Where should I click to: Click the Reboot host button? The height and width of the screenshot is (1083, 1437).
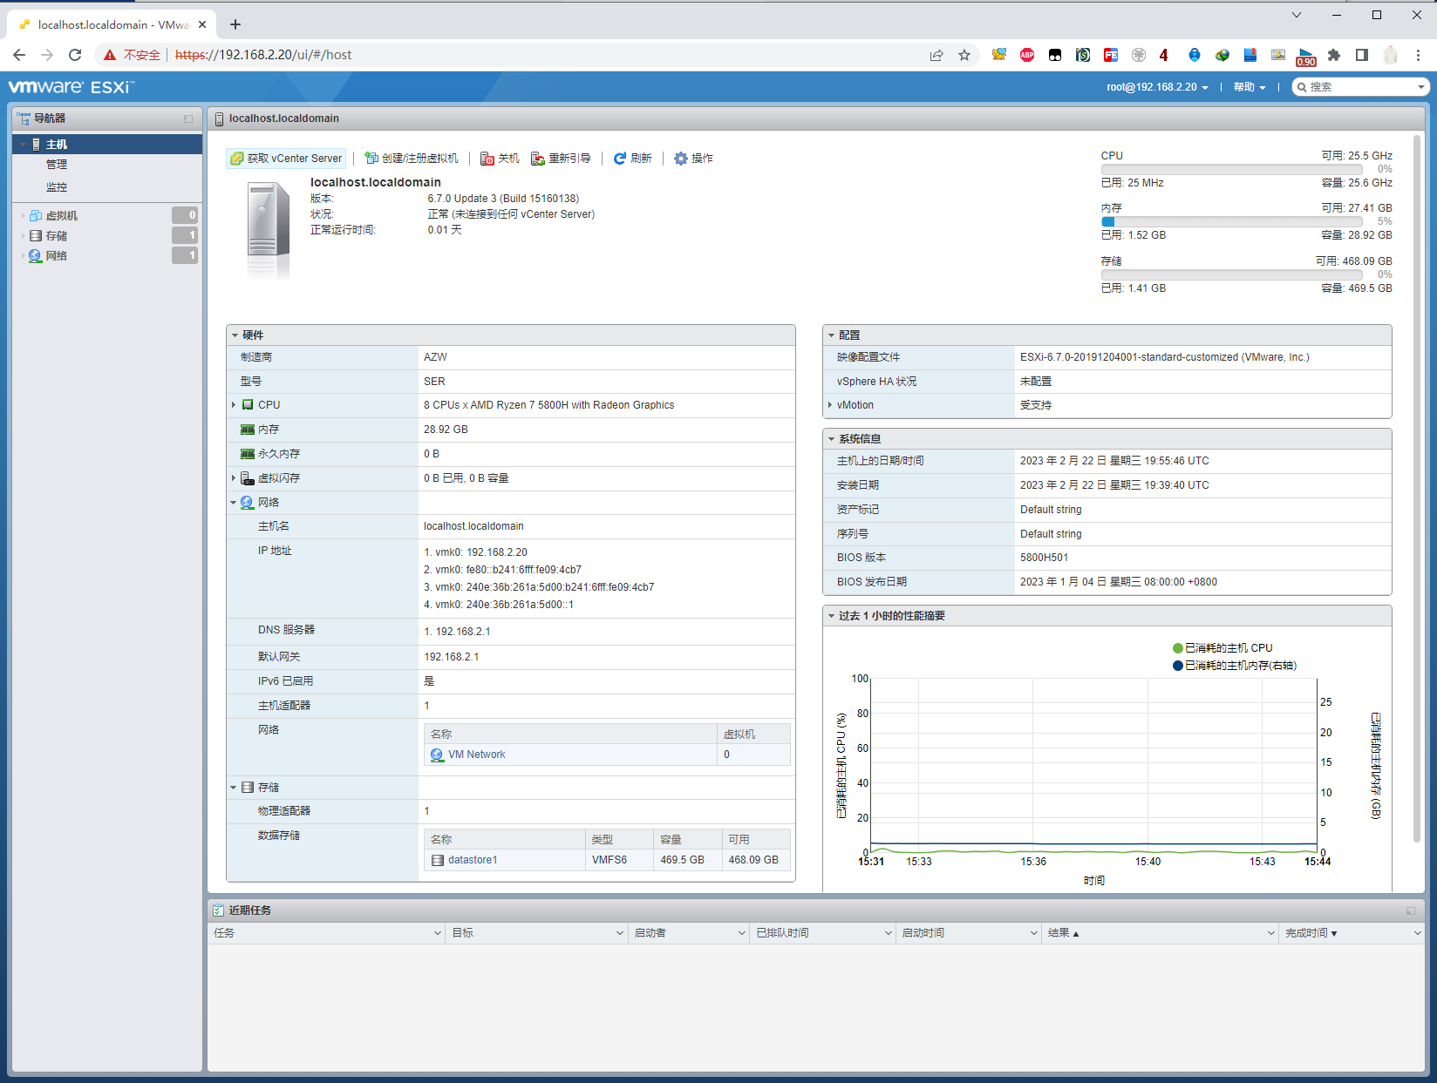click(x=561, y=159)
